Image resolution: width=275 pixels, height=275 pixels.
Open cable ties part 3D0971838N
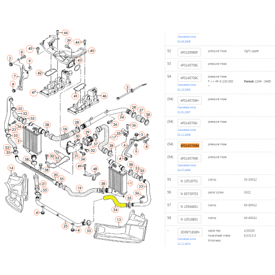click(x=190, y=232)
